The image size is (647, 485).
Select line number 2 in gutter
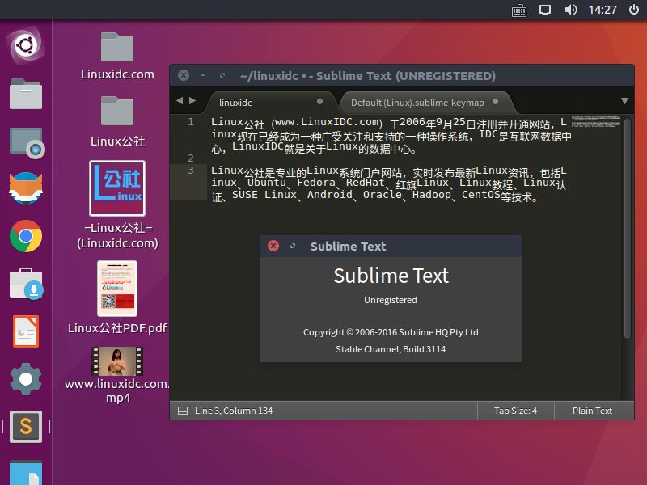tap(191, 158)
